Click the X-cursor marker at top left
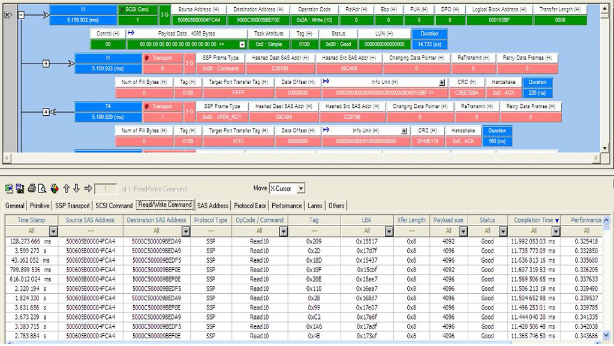 8,14
